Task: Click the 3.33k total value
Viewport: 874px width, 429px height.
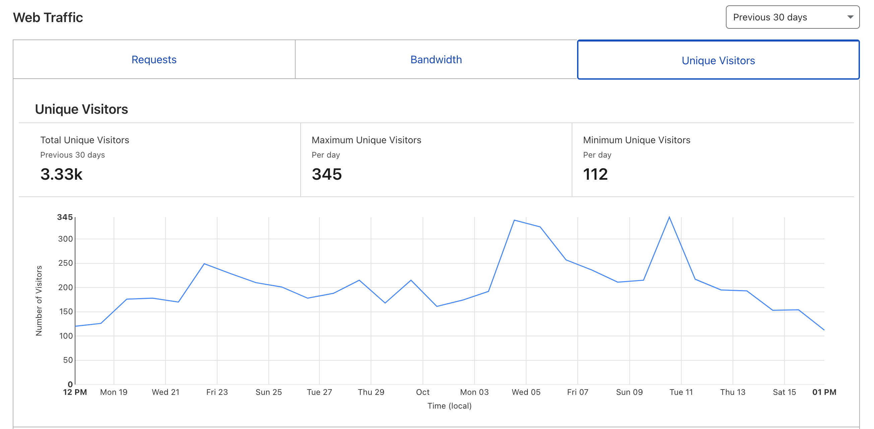Action: (61, 174)
